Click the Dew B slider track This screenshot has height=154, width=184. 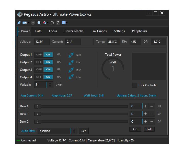(84, 114)
